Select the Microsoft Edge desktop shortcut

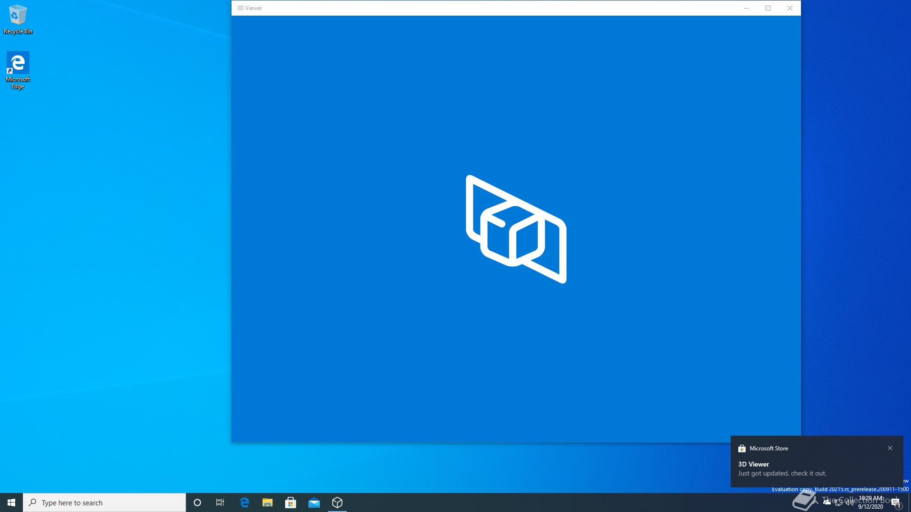[18, 70]
